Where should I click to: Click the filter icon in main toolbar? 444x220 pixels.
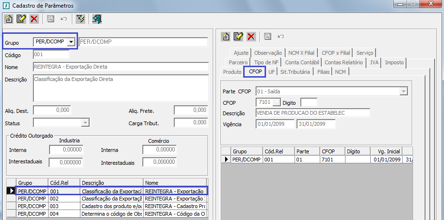pos(80,19)
